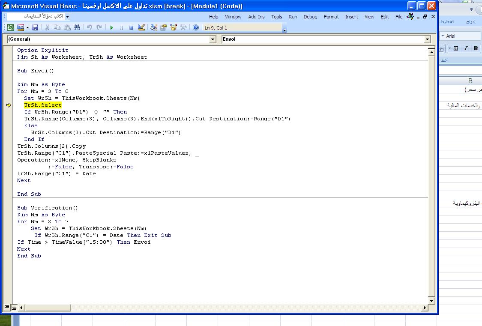482x326 pixels.
Task: Open underline style dropdown arrow in Excel
Action: coord(449,48)
